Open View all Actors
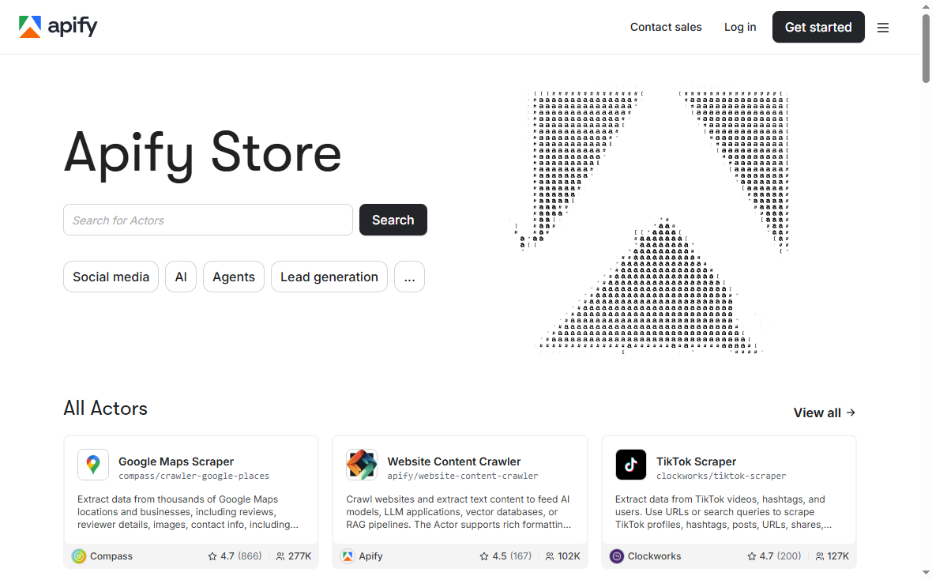The width and height of the screenshot is (932, 580). [x=824, y=412]
